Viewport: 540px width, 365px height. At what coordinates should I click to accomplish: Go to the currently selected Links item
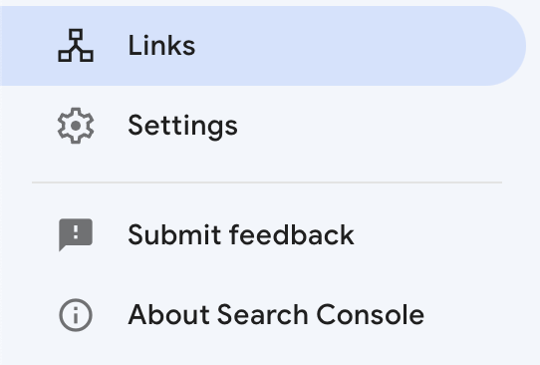click(x=263, y=46)
